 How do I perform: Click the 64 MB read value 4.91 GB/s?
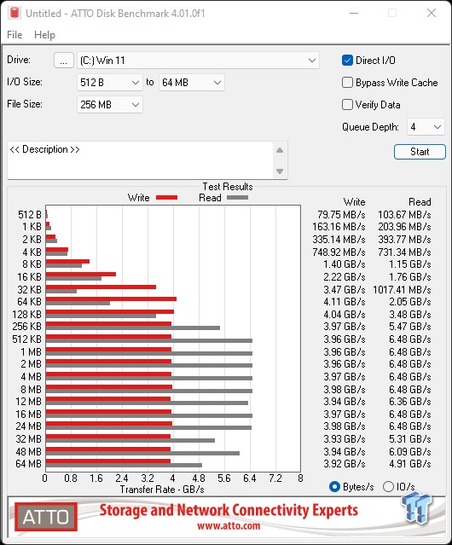410,464
